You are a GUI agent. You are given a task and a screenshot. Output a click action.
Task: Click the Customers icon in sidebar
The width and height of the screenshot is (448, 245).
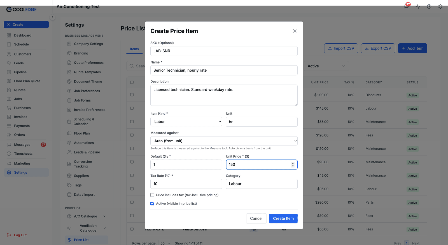pos(9,54)
